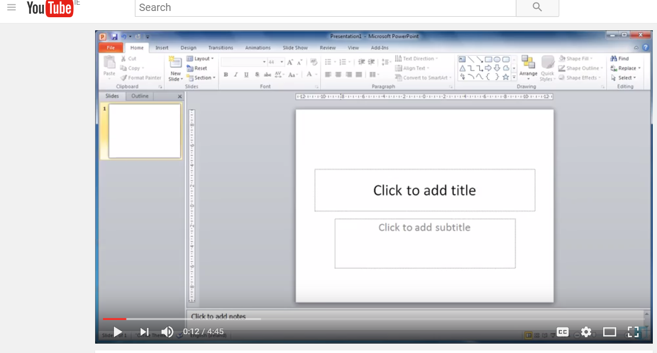Click the New Slide icon
This screenshot has height=353, width=657.
tap(176, 63)
